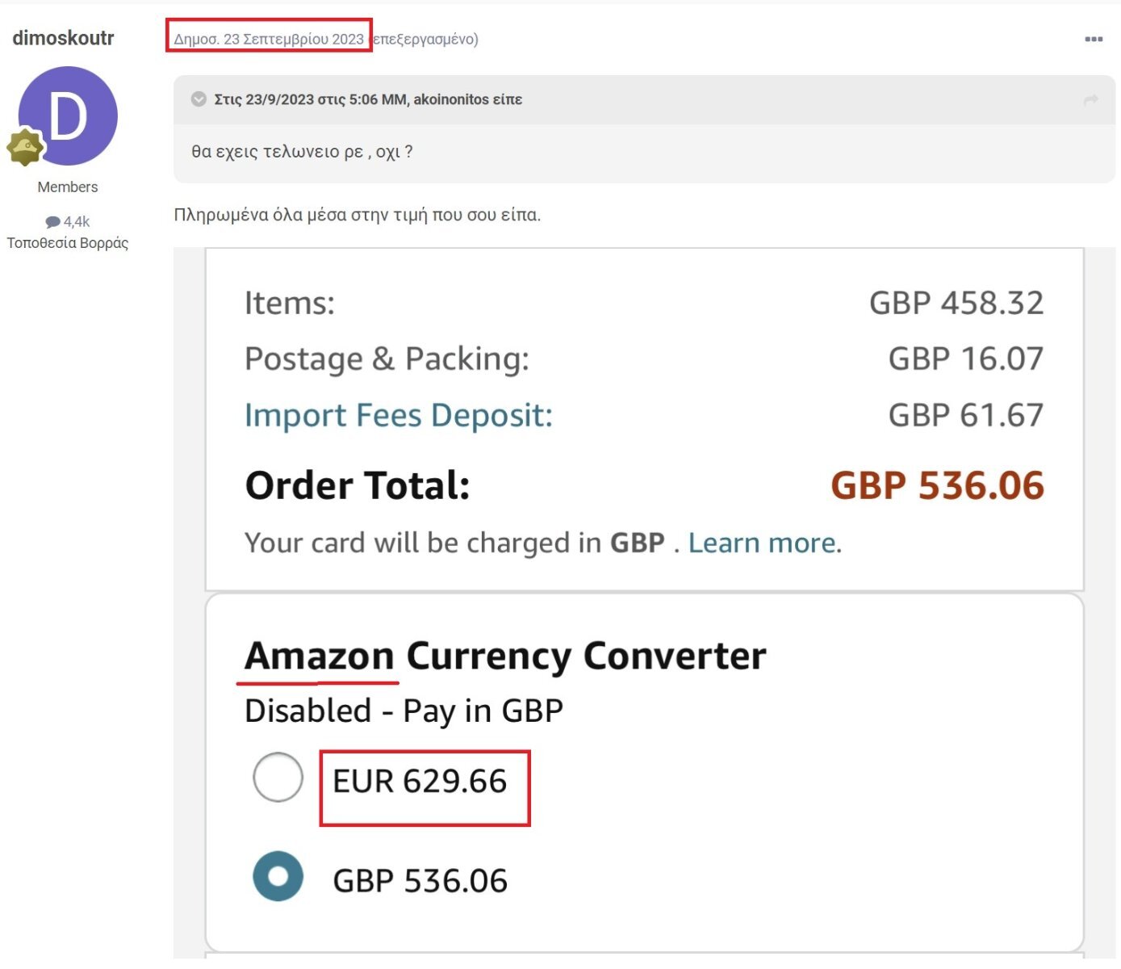Open the Learn more link
Viewport: 1121px width, 969px height.
(x=762, y=543)
